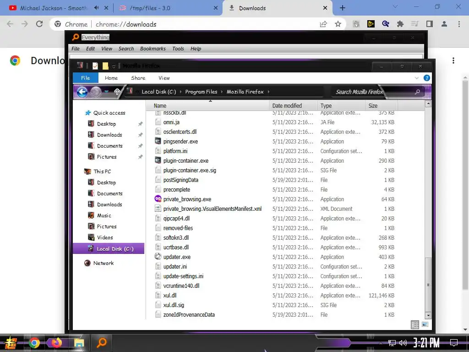Select the update-settings.ini file
This screenshot has height=352, width=469.
pyautogui.click(x=183, y=276)
